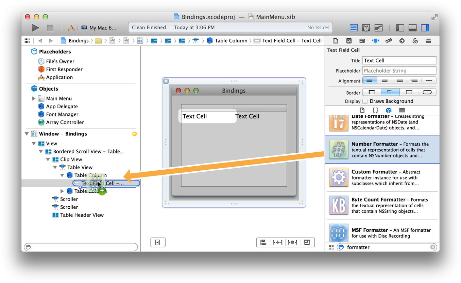
Task: Collapse the View item
Action: 34,144
